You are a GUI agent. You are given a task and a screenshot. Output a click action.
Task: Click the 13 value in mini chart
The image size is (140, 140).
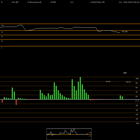pyautogui.click(x=90, y=133)
